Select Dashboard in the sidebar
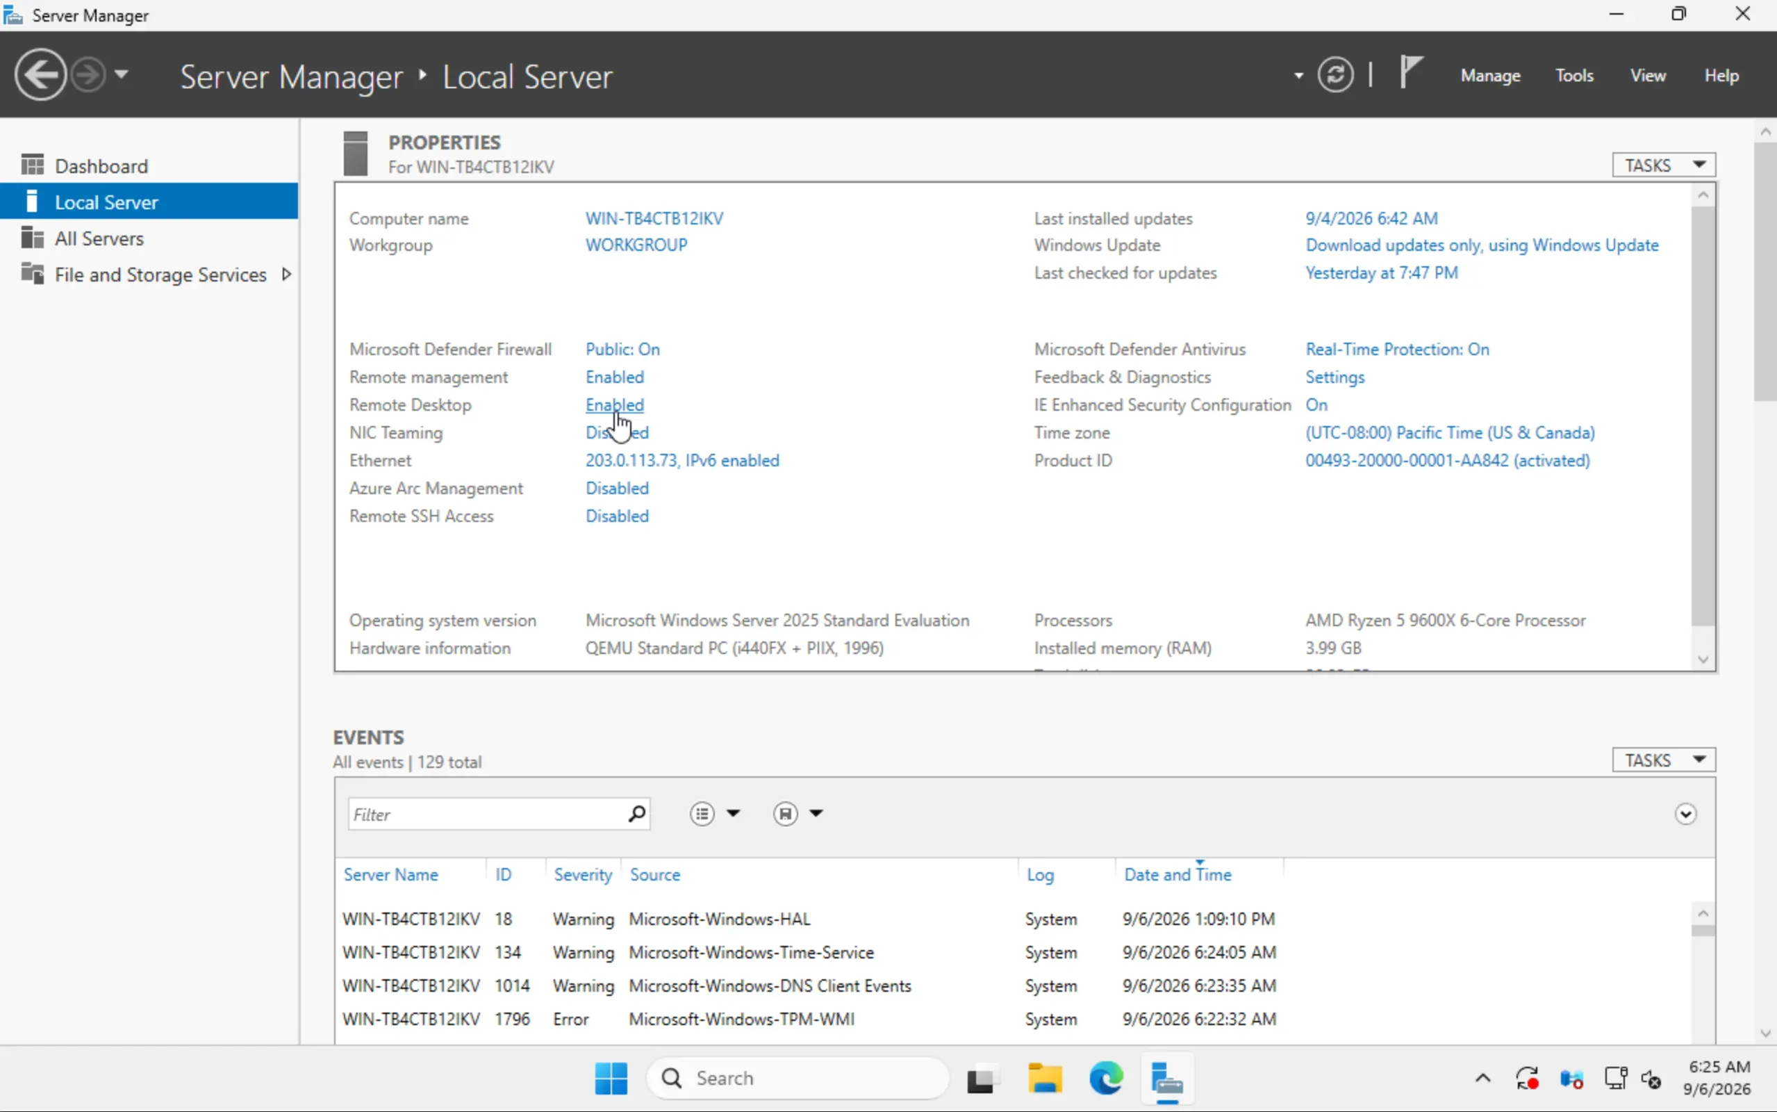This screenshot has width=1777, height=1112. tap(149, 165)
